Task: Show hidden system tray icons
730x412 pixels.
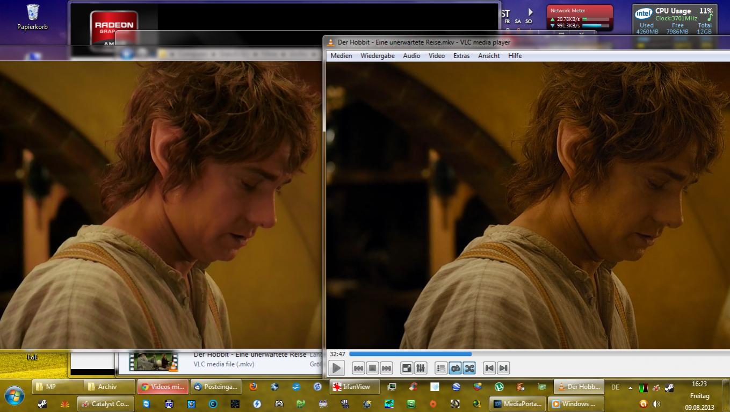Action: coord(630,387)
